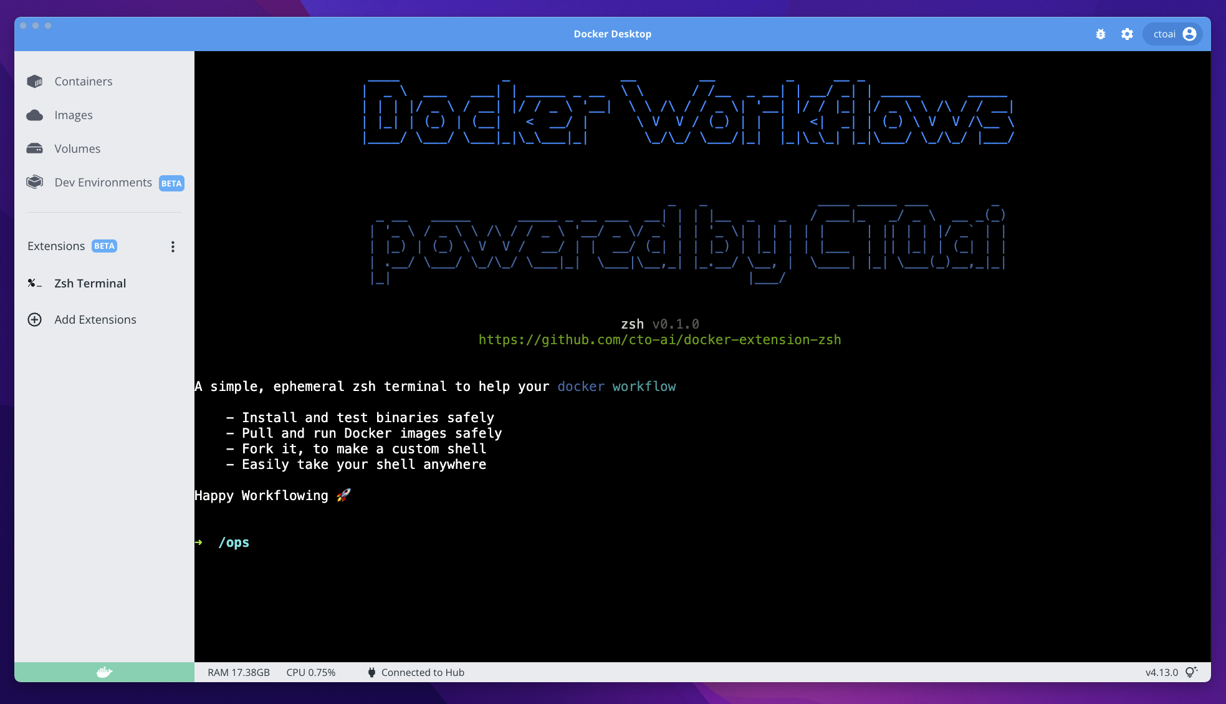
Task: Open the settings gear icon
Action: pyautogui.click(x=1127, y=34)
